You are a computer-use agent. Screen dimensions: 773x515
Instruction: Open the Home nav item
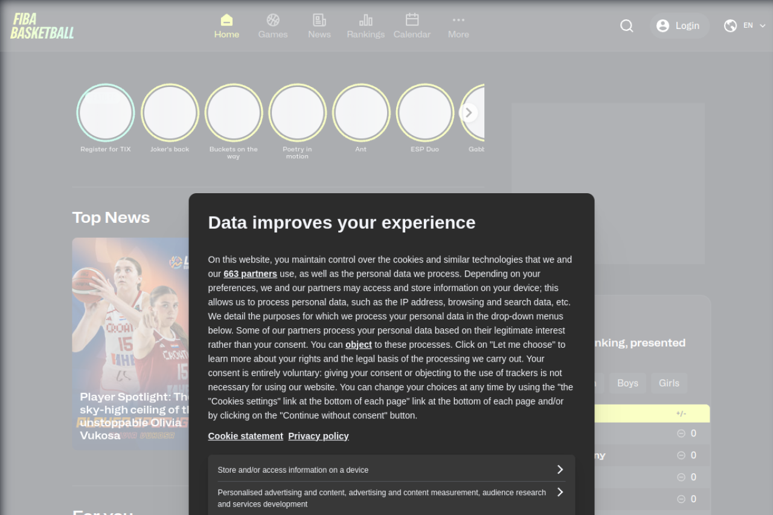tap(226, 26)
